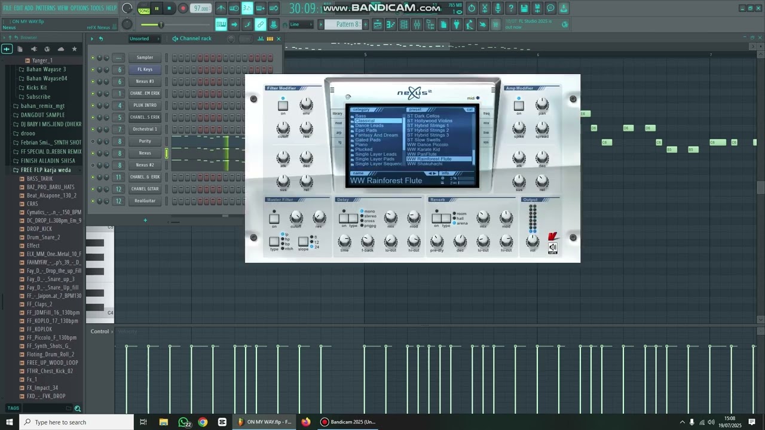Toggle Master Filter on button in Nexus
The height and width of the screenshot is (430, 765).
[x=274, y=219]
